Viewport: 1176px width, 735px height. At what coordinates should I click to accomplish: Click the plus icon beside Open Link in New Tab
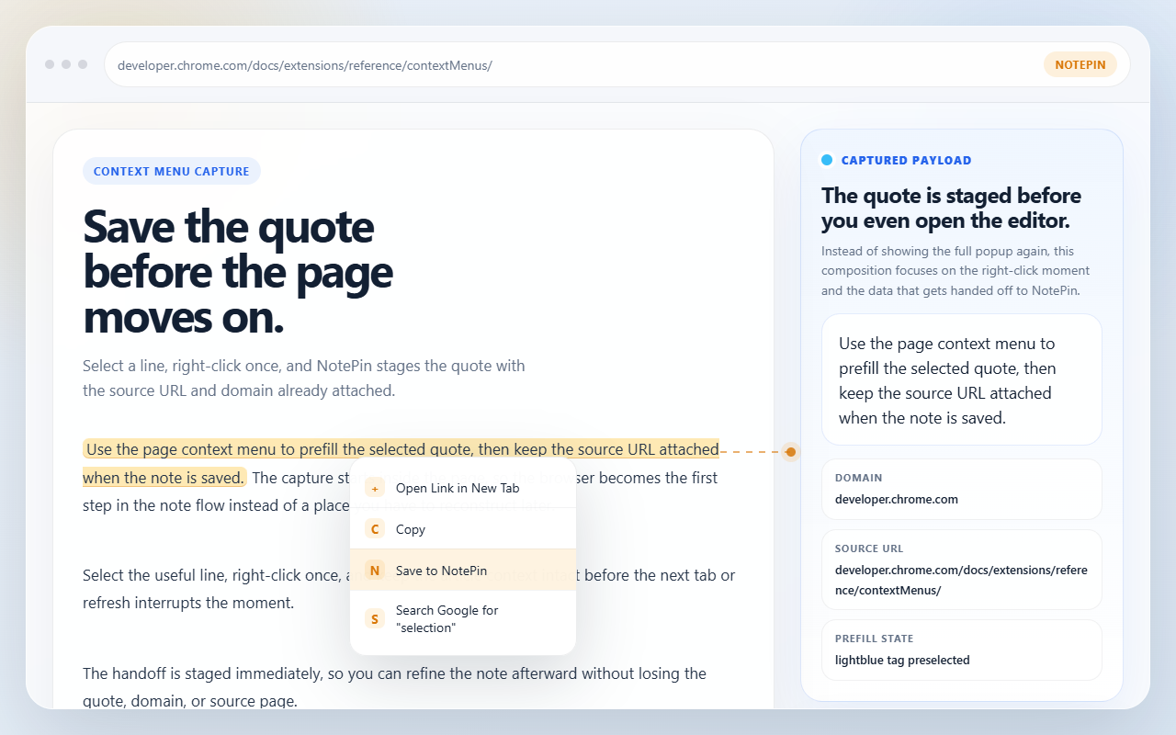click(x=375, y=488)
